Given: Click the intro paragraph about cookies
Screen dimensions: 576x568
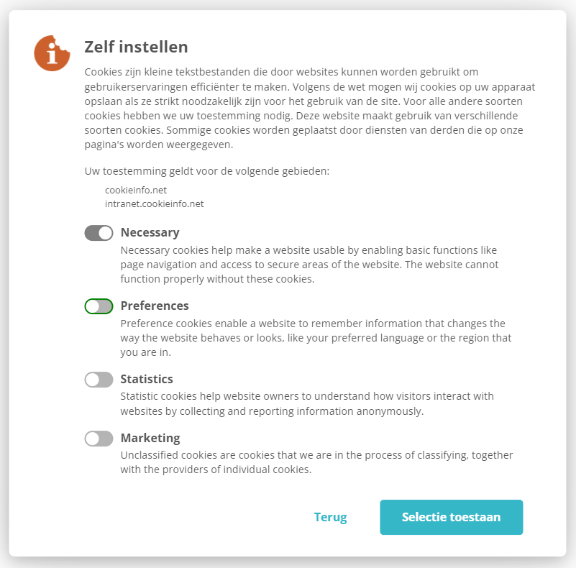Looking at the screenshot, I should 309,108.
